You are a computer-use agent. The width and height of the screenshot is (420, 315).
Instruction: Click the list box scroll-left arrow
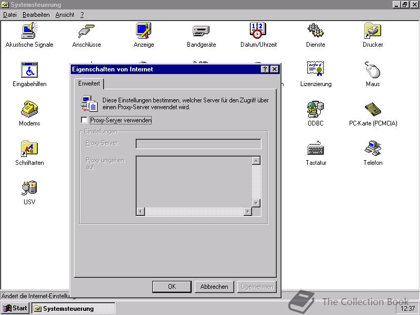coord(141,212)
